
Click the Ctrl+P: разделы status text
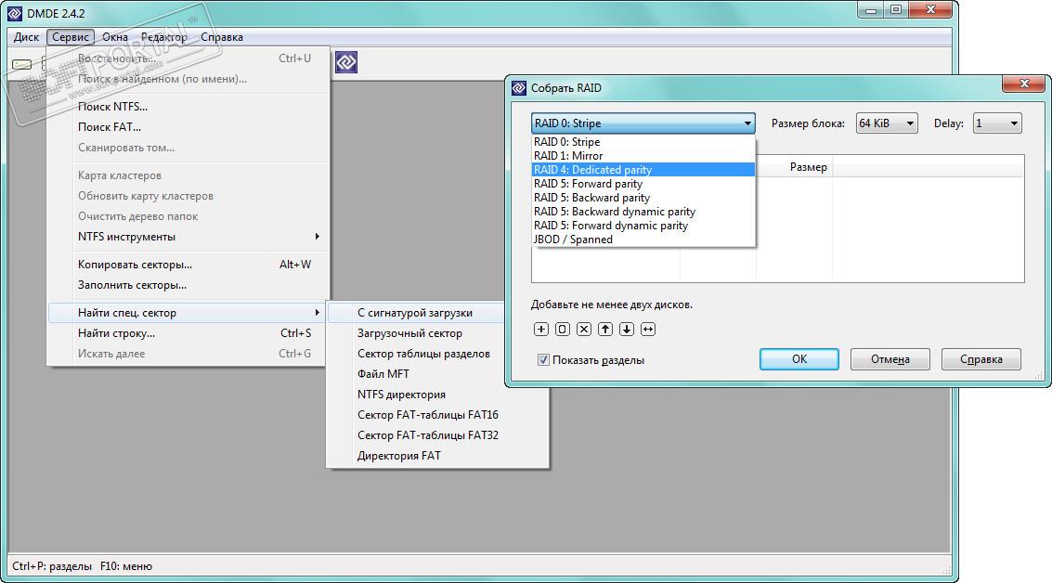[x=52, y=566]
